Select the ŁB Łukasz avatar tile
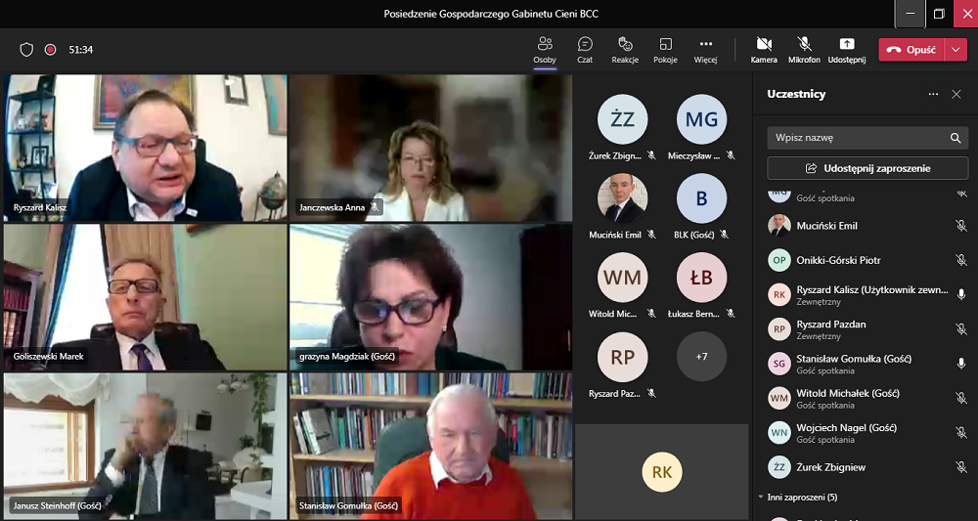The image size is (978, 521). pyautogui.click(x=701, y=278)
